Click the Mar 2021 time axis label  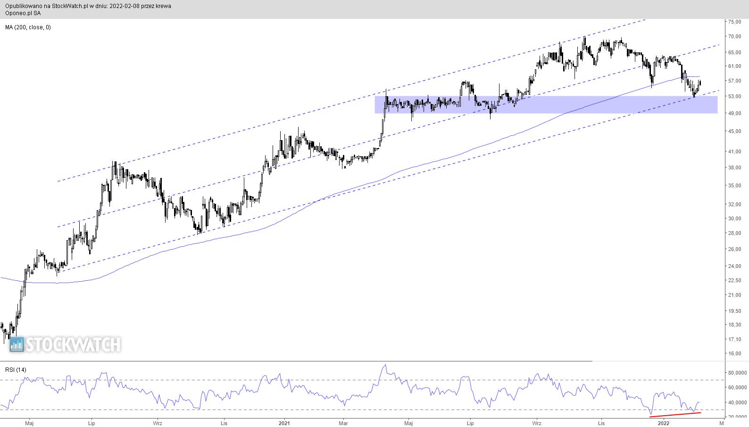coord(344,423)
